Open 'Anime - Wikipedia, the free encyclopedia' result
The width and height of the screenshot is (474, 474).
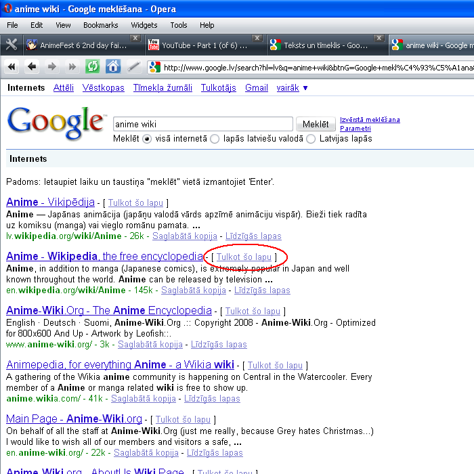coord(104,256)
